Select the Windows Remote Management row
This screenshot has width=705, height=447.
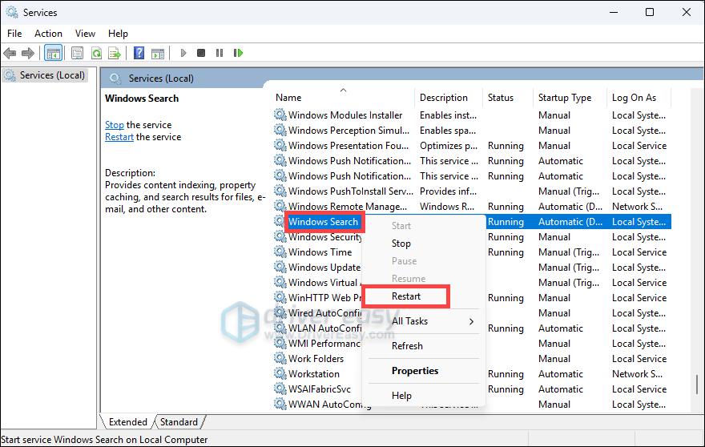coord(472,206)
